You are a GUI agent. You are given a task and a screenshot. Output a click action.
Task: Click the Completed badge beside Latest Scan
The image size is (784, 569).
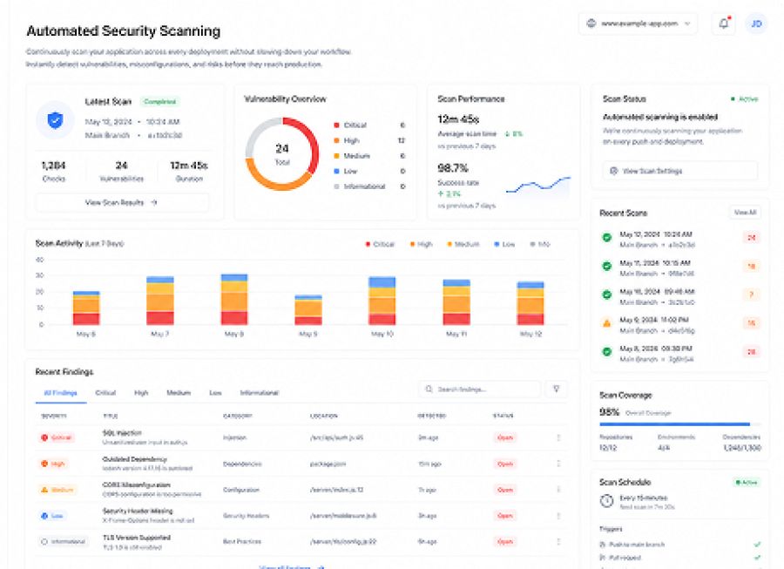point(160,101)
